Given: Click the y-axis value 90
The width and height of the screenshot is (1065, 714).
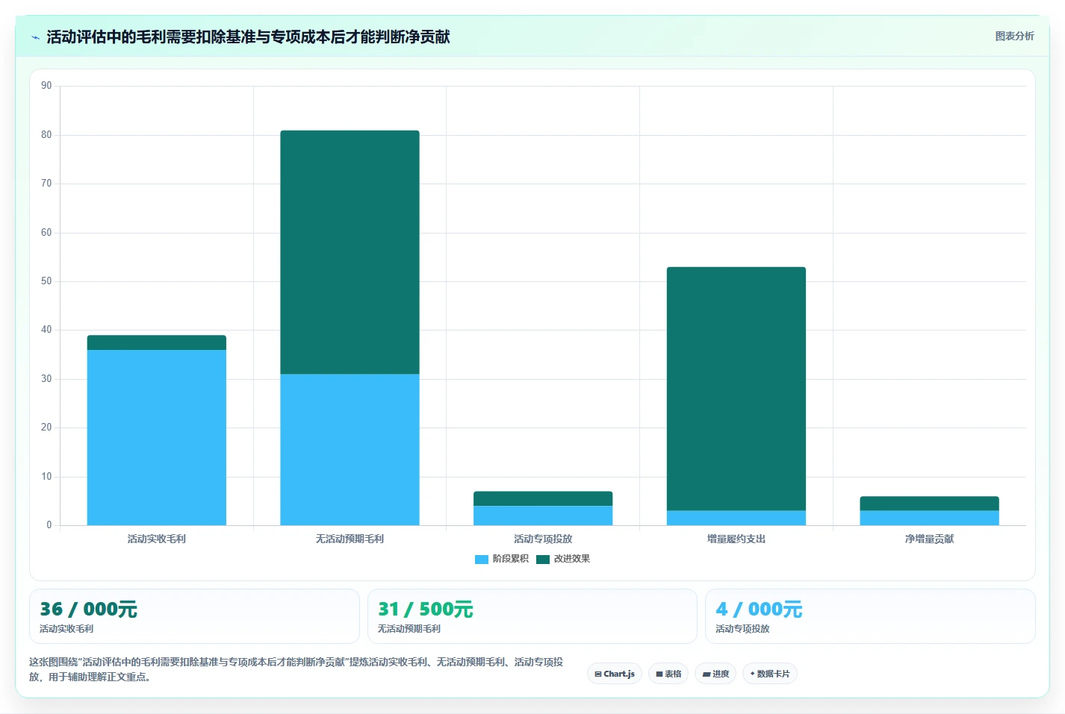Looking at the screenshot, I should coord(46,86).
